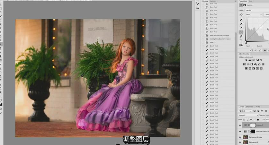Image resolution: width=269 pixels, height=145 pixels.
Task: Toggle lock position
Action: pos(251,120)
